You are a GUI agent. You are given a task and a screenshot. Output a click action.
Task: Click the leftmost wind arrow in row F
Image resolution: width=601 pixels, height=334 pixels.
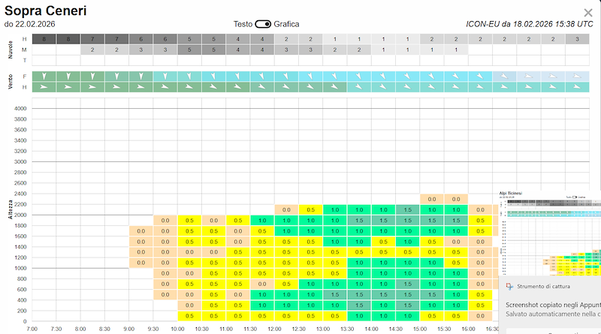point(44,76)
